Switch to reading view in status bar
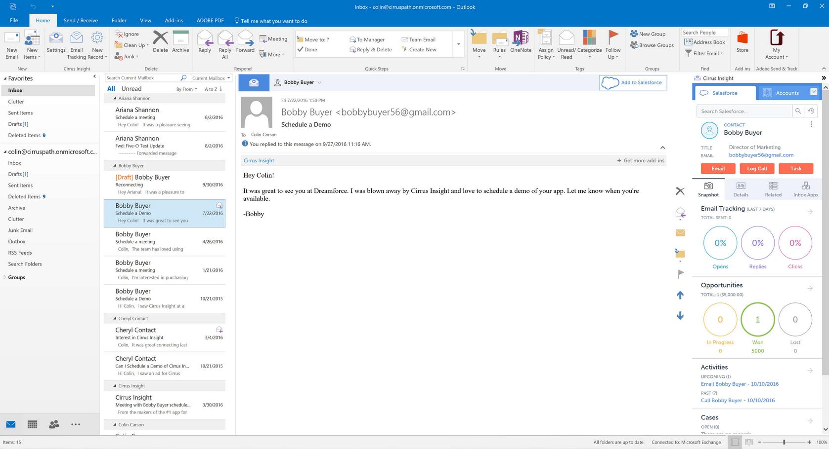 point(749,442)
